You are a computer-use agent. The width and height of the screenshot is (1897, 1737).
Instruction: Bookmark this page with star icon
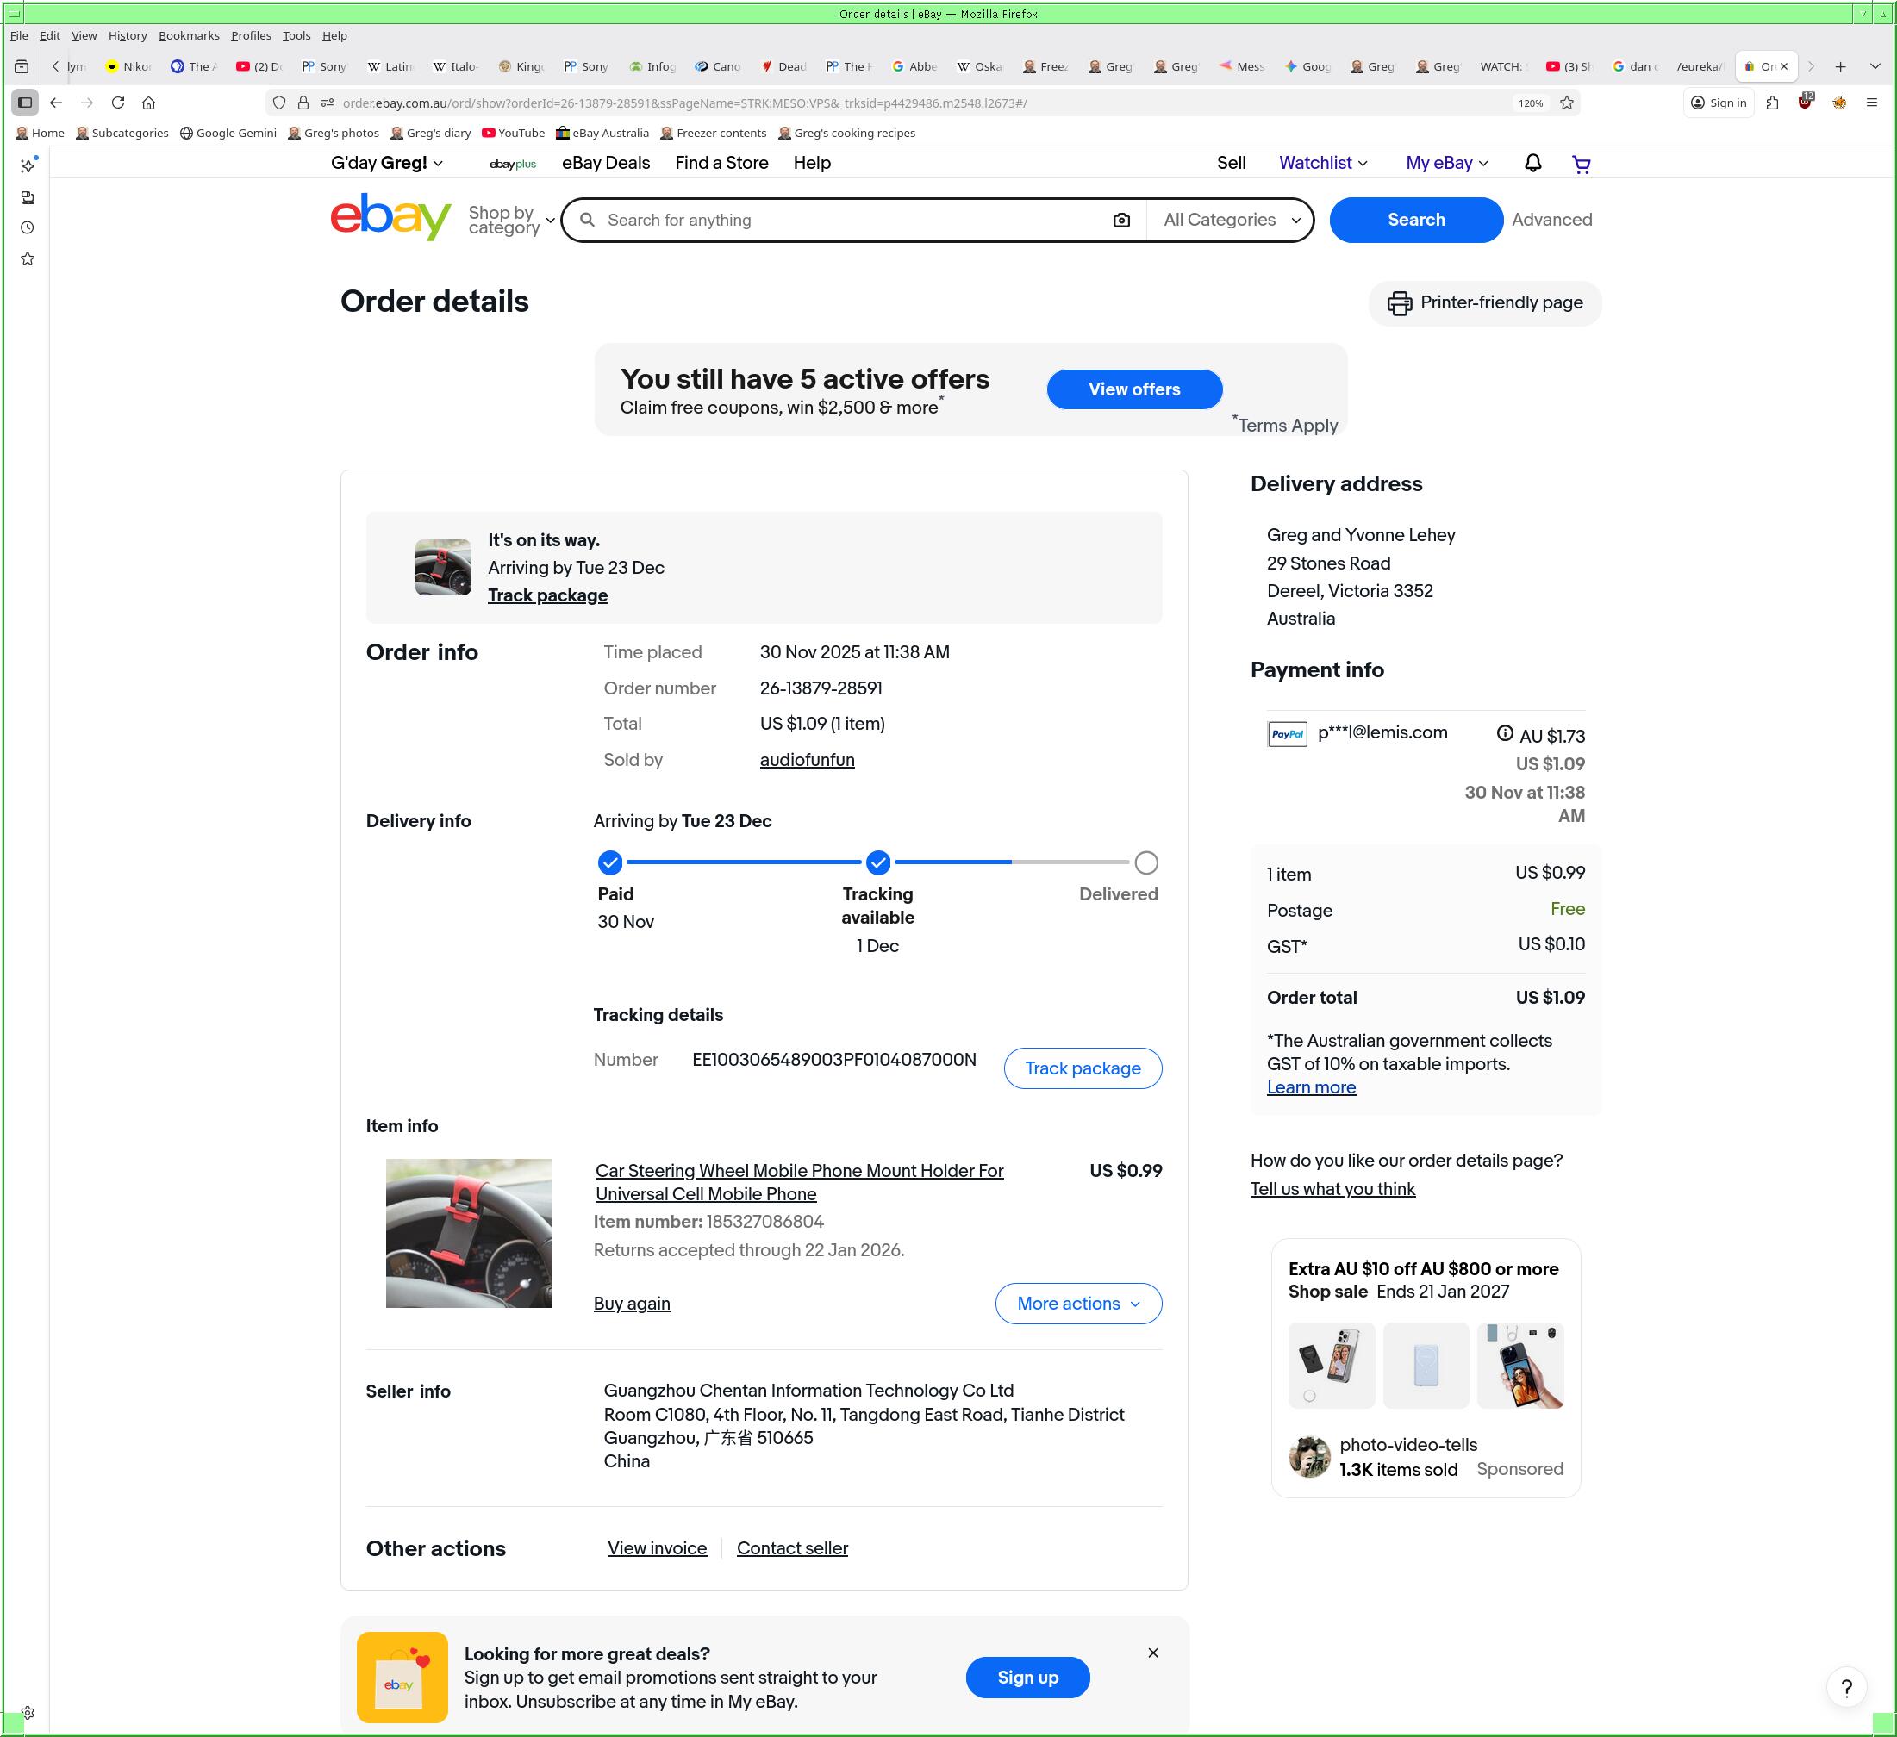click(x=1567, y=103)
